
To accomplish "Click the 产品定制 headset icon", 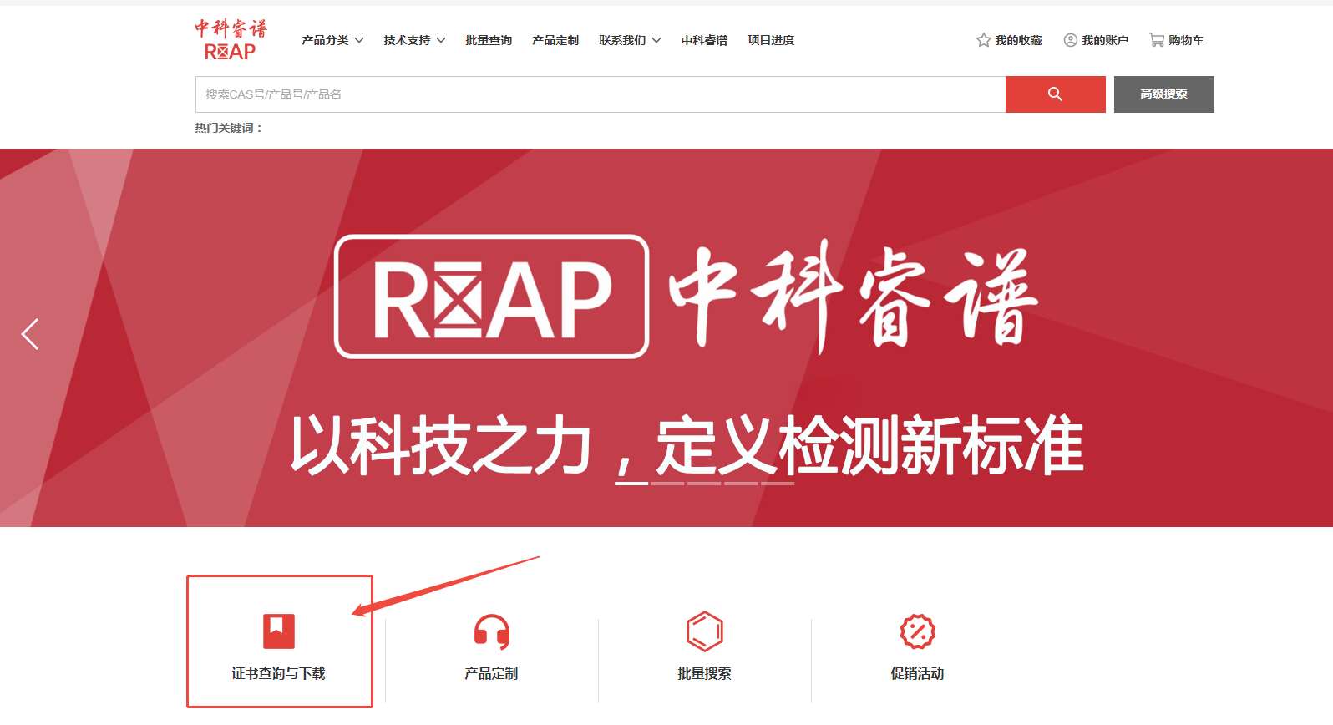I will pyautogui.click(x=492, y=631).
